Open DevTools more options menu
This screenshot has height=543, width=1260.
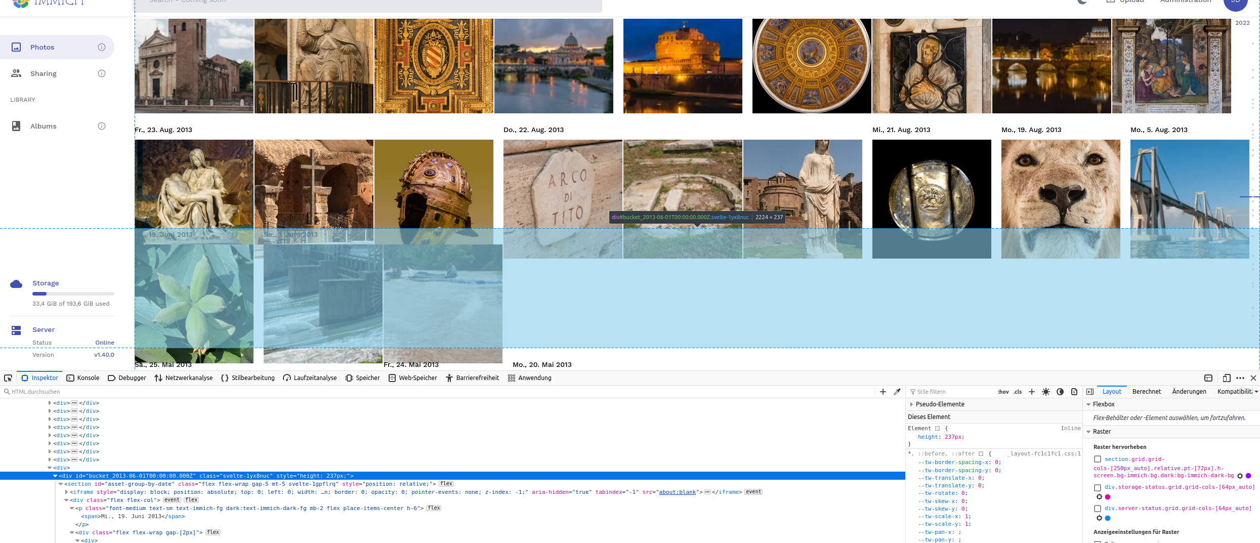point(1240,378)
